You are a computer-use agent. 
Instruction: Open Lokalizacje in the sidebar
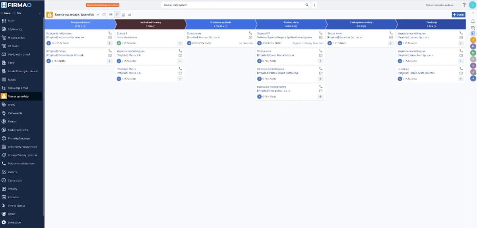pos(22,222)
